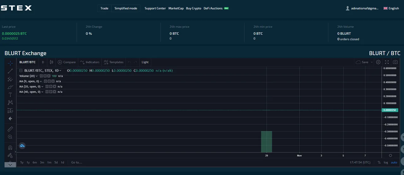404x175 pixels.
Task: Take a chart snapshot with camera icon
Action: tap(395, 62)
